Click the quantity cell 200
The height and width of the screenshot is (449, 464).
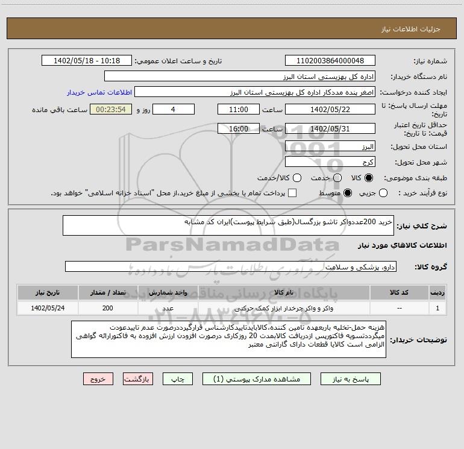[108, 308]
